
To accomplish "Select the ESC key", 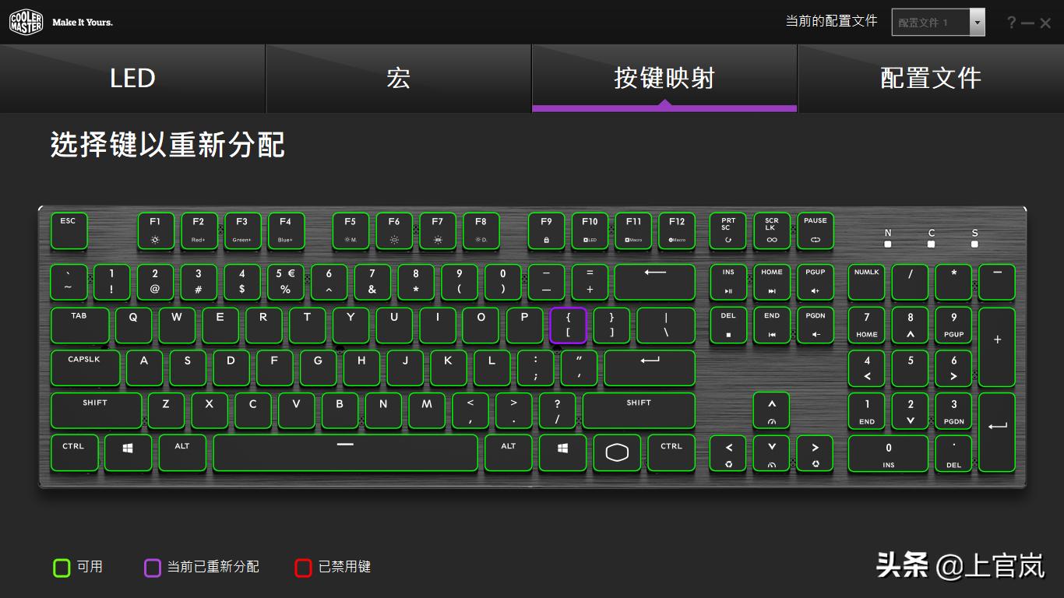I will pos(69,231).
